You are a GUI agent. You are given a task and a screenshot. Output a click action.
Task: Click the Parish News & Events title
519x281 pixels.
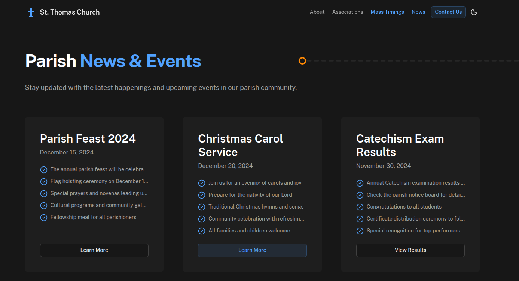pos(113,61)
